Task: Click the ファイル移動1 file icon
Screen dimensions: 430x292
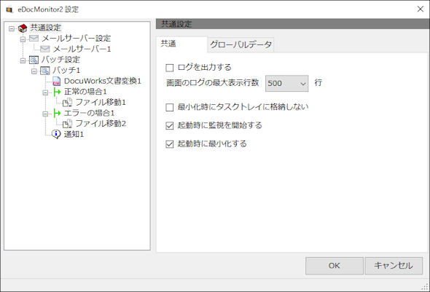Action: pyautogui.click(x=67, y=103)
